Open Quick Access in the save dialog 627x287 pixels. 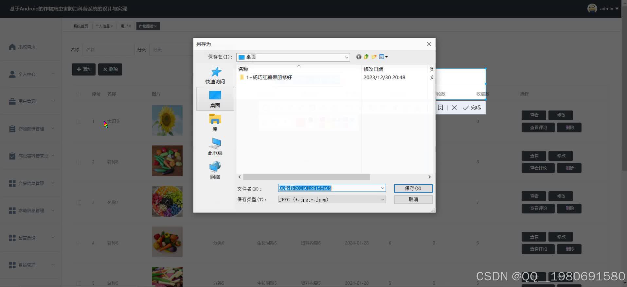(215, 76)
